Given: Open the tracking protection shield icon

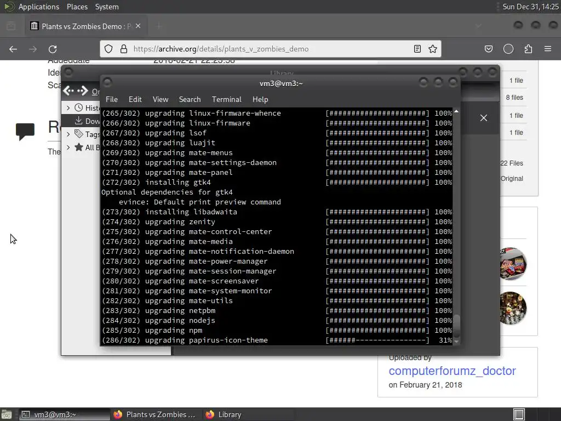Looking at the screenshot, I should pos(108,49).
